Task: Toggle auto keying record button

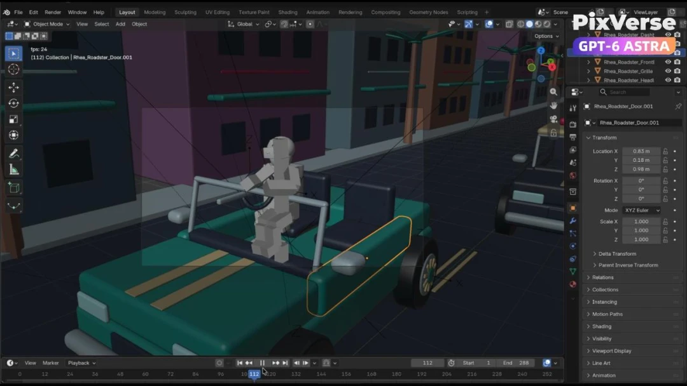Action: tap(219, 363)
